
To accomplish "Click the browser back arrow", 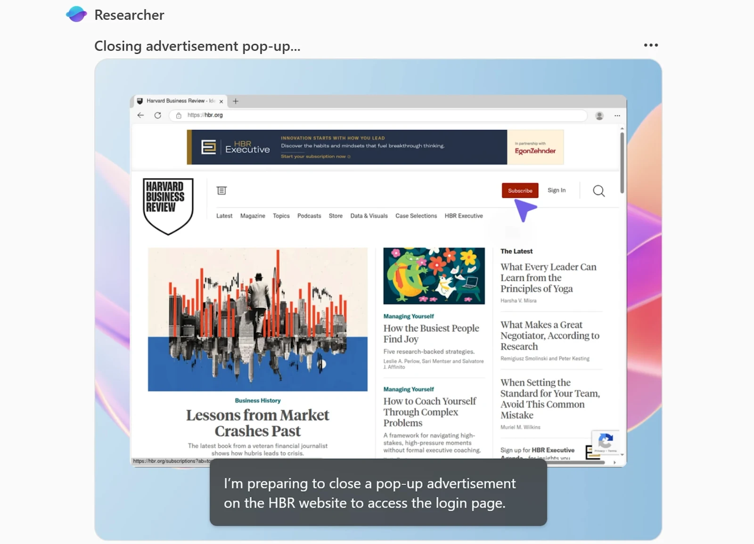I will [x=140, y=115].
